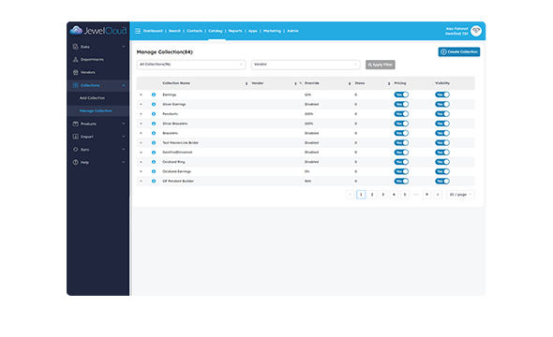Toggle Pricing switch for Earrings
The height and width of the screenshot is (337, 553).
click(401, 95)
